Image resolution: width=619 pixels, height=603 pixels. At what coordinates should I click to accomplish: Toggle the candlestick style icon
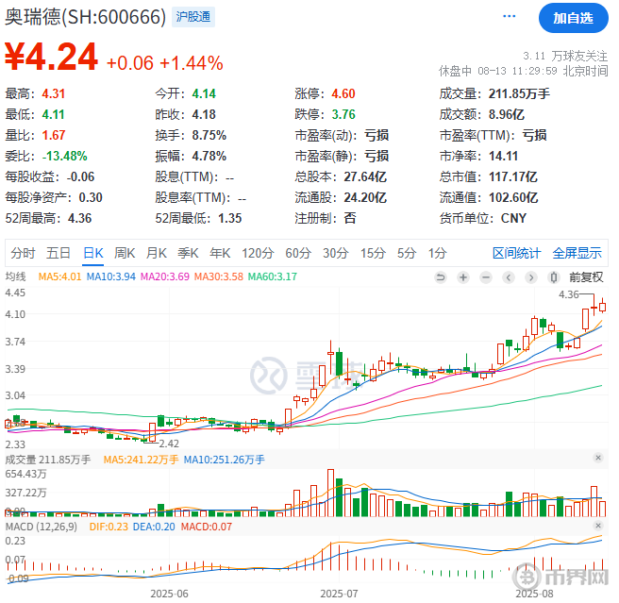point(554,277)
